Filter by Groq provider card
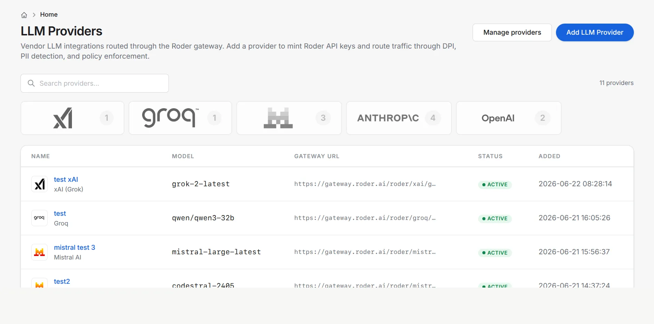654x324 pixels. point(180,118)
